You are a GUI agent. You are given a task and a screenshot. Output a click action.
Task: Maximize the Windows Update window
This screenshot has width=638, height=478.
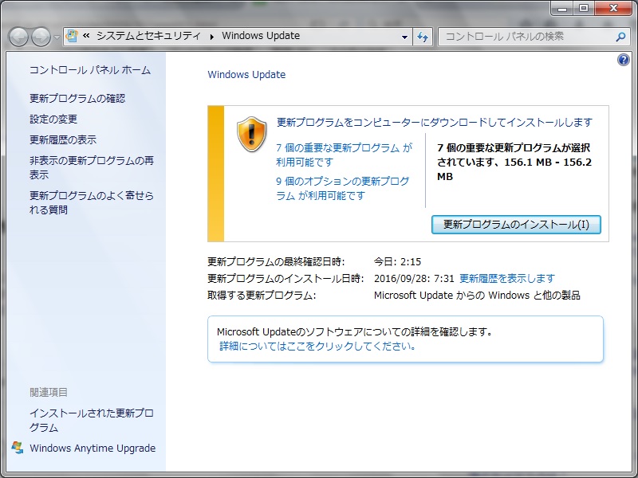584,9
